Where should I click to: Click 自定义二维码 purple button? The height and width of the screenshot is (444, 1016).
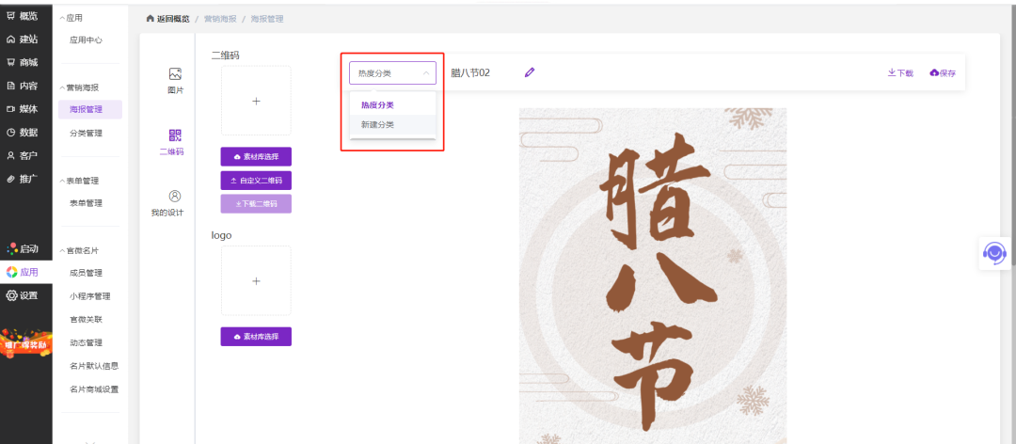pos(256,180)
